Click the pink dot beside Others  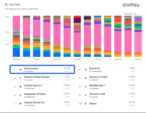(86, 104)
